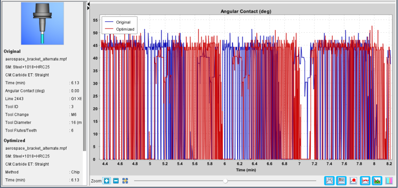The image size is (398, 188).
Task: Click the colored bands graph icon
Action: (x=389, y=181)
